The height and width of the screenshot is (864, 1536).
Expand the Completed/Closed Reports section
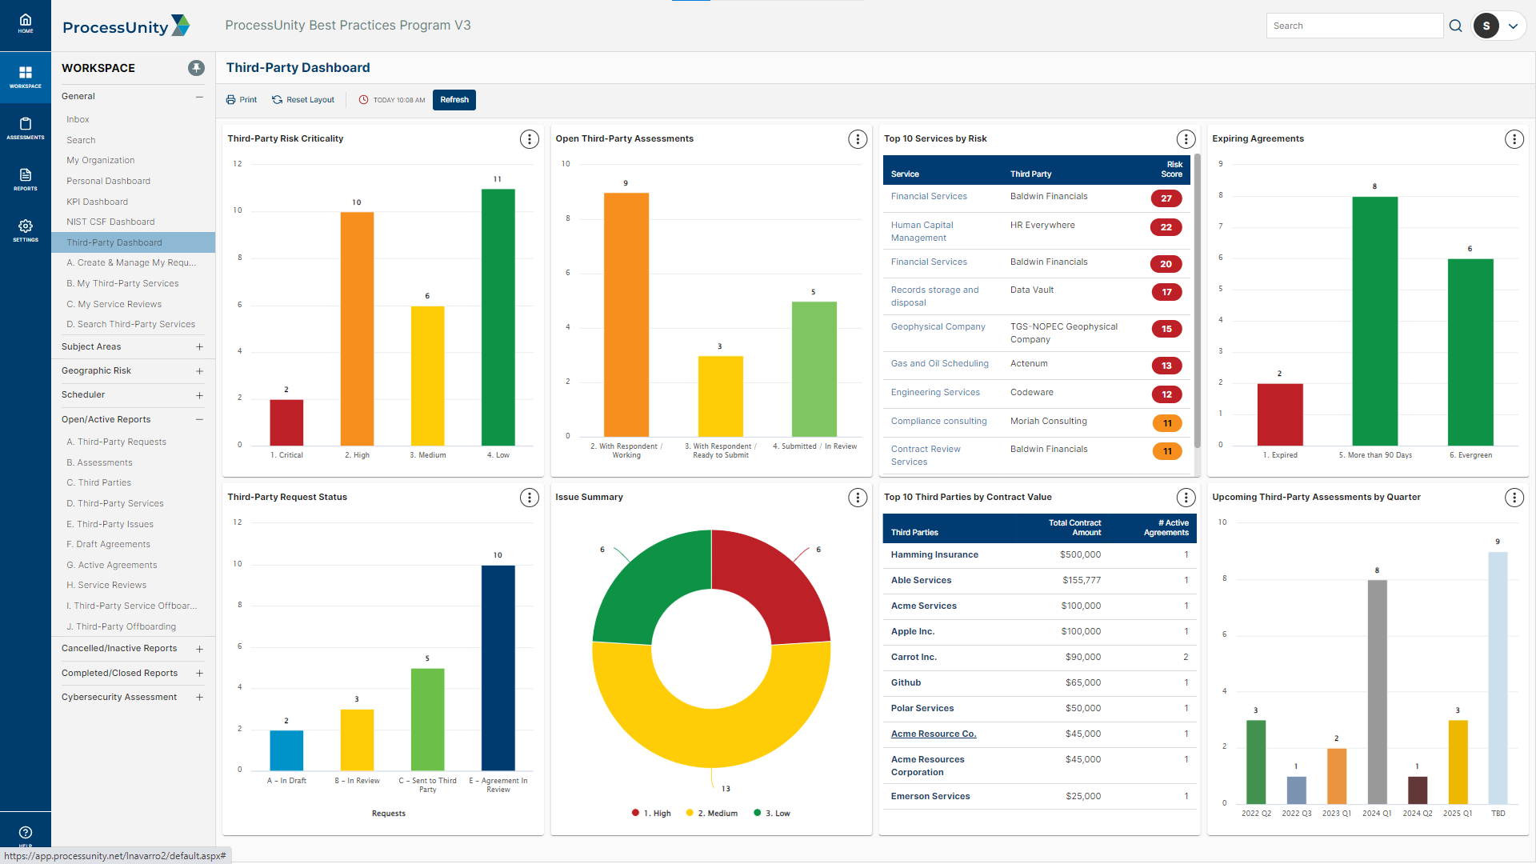click(x=199, y=674)
